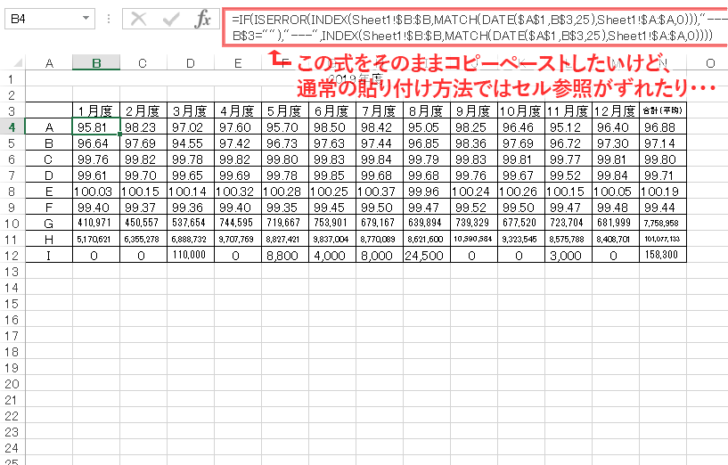Select row 10 header
This screenshot has width=728, height=465.
[12, 224]
